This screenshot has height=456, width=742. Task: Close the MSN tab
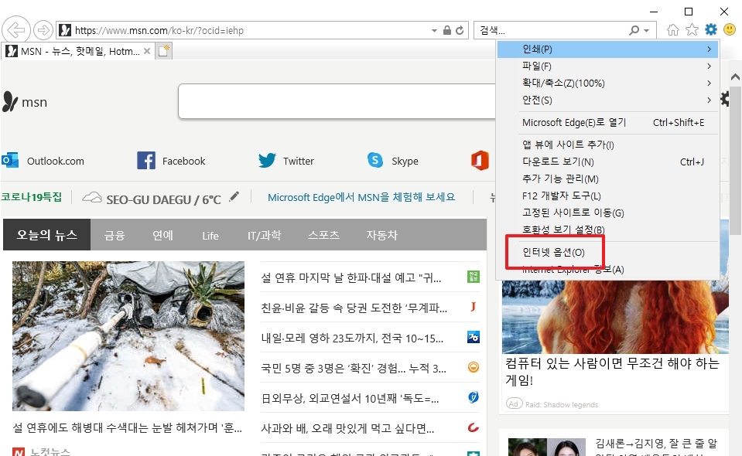[147, 51]
